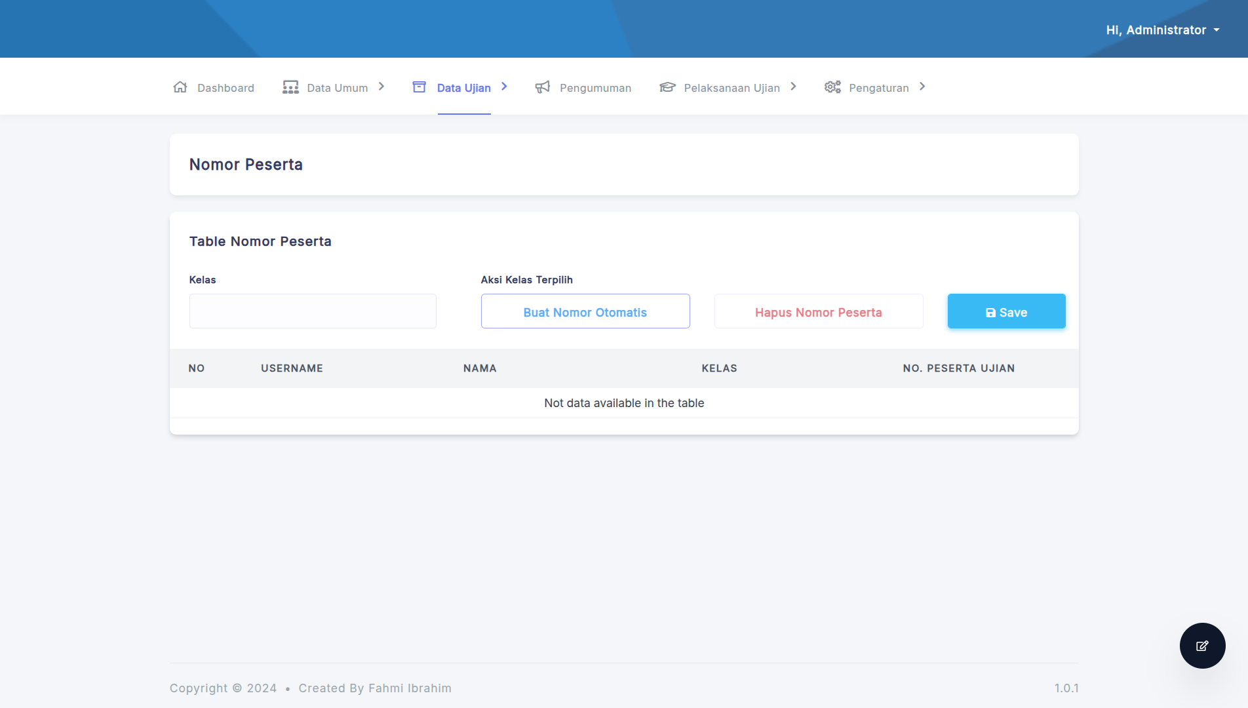This screenshot has width=1248, height=708.
Task: Go to the Dashboard menu item
Action: (225, 88)
